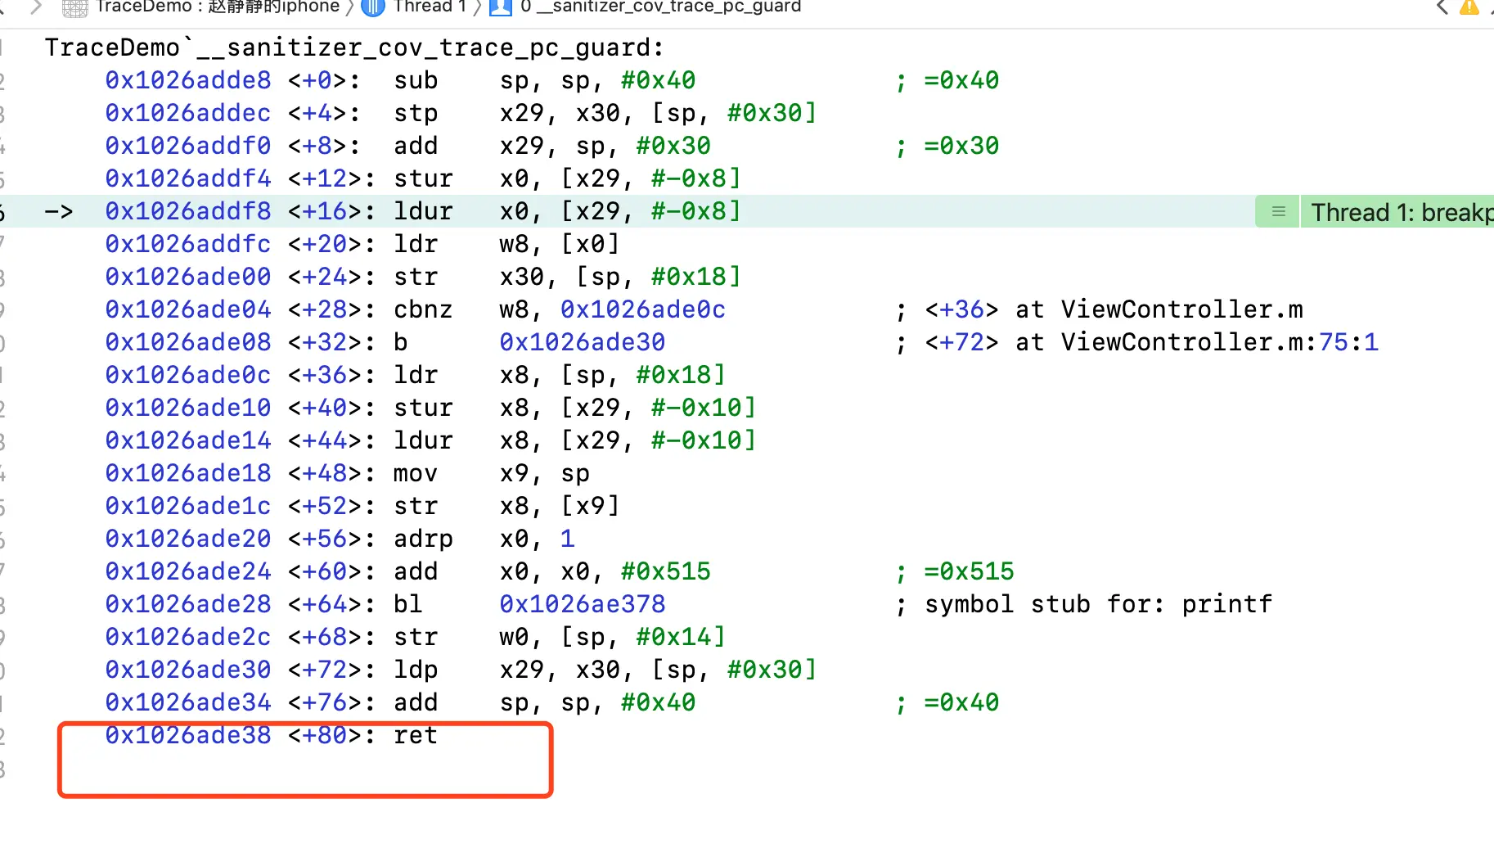Click the current instruction arrow marker
The height and width of the screenshot is (853, 1494).
[59, 212]
